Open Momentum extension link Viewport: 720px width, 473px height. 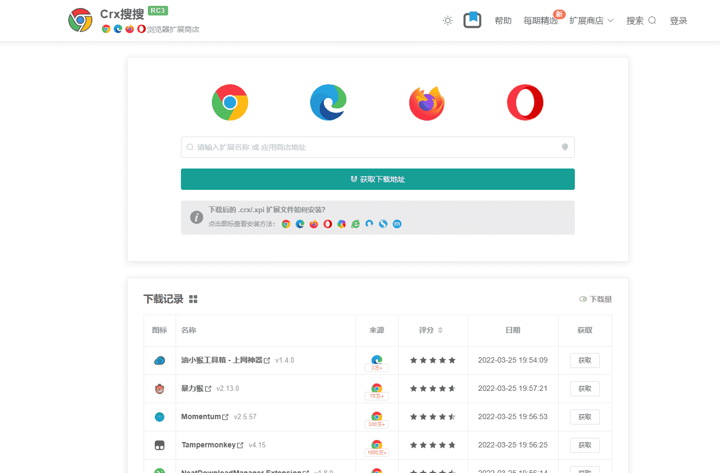[x=204, y=417]
